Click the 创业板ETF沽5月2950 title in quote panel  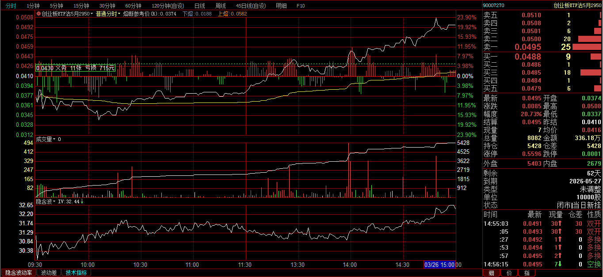point(578,6)
